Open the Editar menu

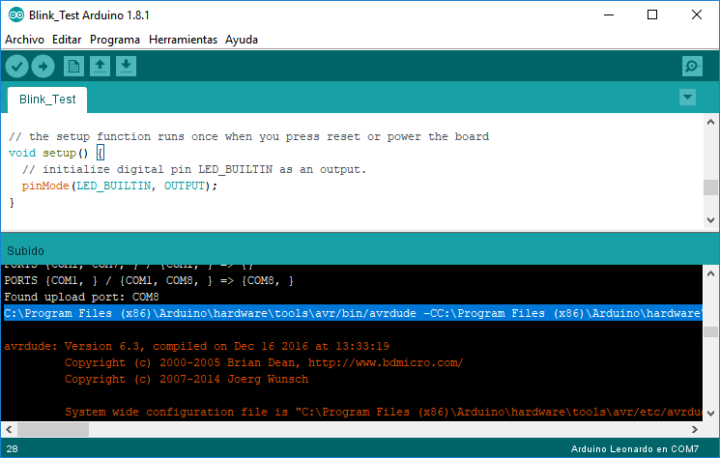click(67, 40)
